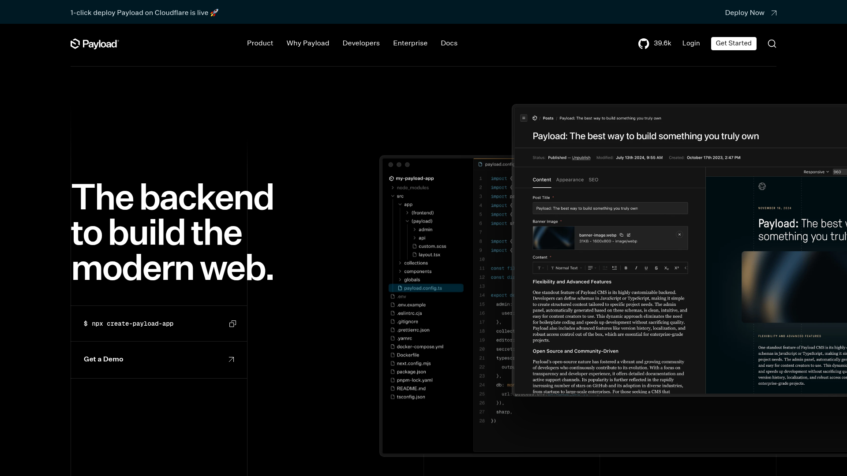
Task: Open the Normal Text style dropdown
Action: click(566, 268)
